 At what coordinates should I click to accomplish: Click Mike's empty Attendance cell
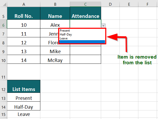[x=85, y=51]
